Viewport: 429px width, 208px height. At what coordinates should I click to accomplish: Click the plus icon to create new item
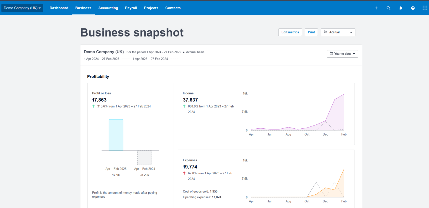[376, 8]
